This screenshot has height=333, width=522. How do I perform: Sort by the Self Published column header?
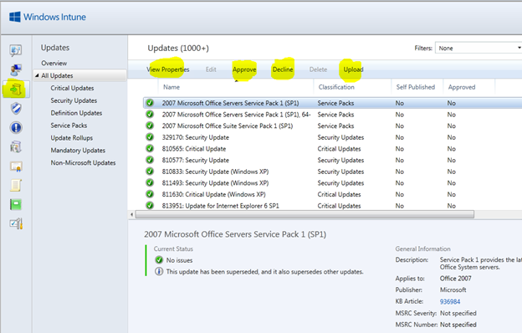pyautogui.click(x=416, y=87)
